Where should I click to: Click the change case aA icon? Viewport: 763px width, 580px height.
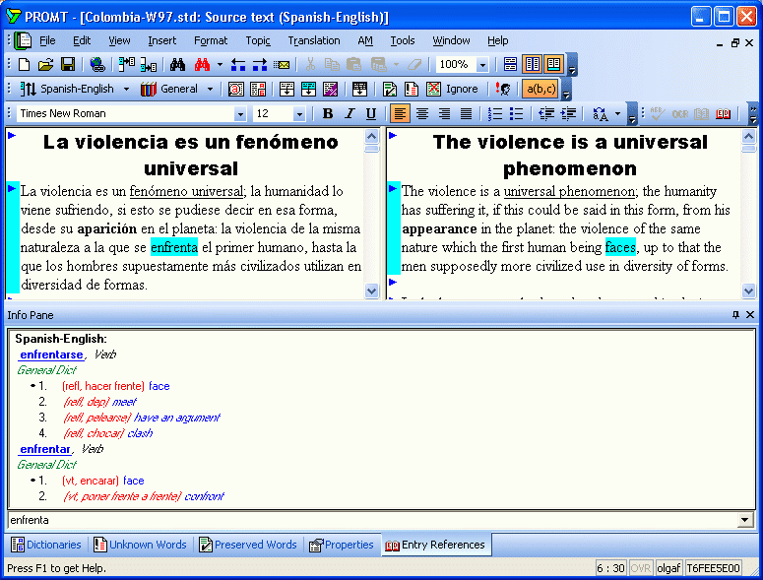[601, 114]
